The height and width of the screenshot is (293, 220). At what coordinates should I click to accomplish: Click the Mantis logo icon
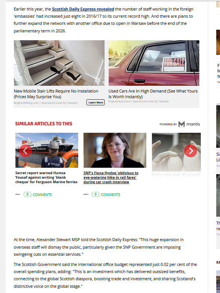(182, 124)
